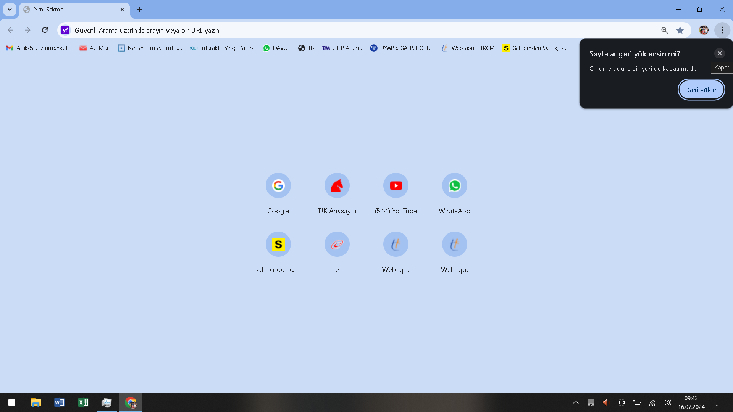The image size is (733, 412).
Task: Dismiss the restore pages popup
Action: click(x=720, y=53)
